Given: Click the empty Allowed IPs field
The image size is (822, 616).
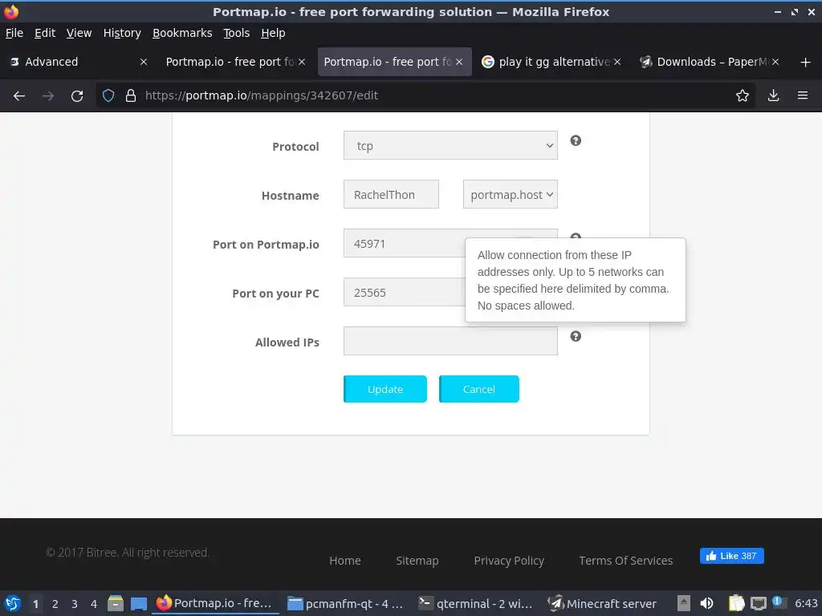Looking at the screenshot, I should coord(450,341).
